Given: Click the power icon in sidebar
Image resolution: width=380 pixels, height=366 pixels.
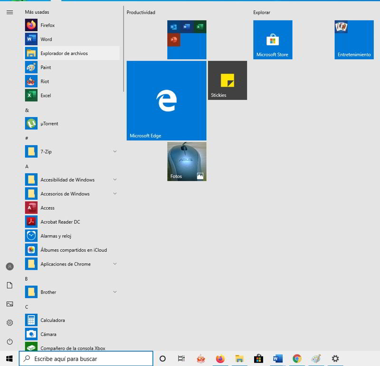Looking at the screenshot, I should [9, 341].
